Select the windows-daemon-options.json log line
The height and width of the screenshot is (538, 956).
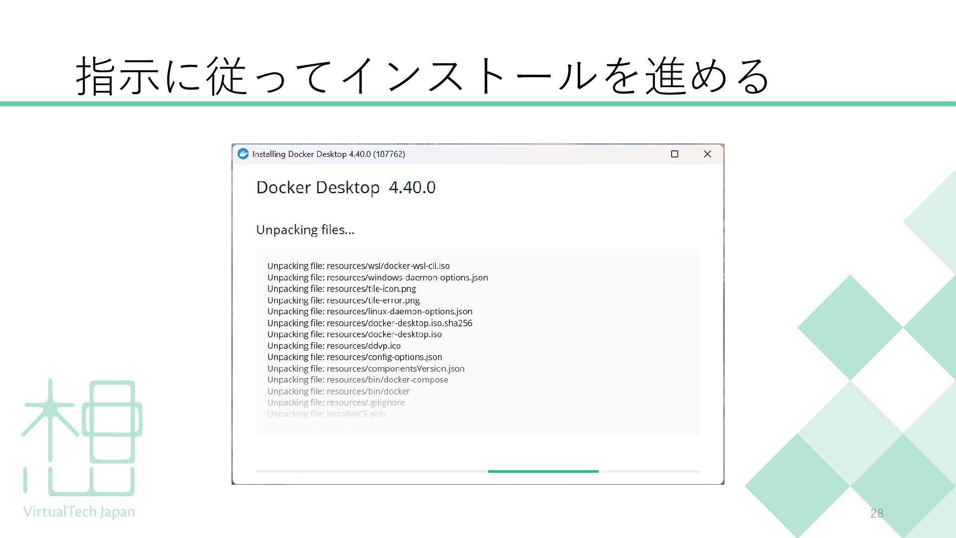pyautogui.click(x=377, y=277)
